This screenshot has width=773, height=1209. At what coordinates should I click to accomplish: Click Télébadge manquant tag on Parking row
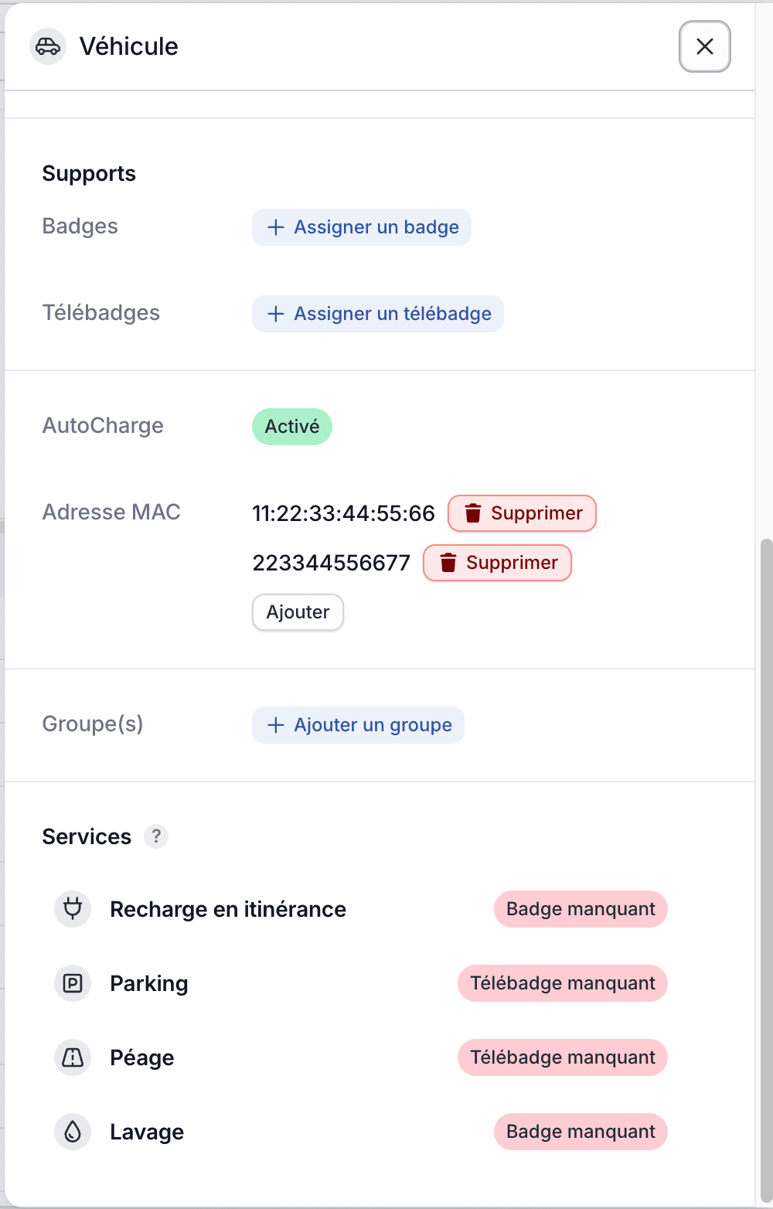[563, 983]
